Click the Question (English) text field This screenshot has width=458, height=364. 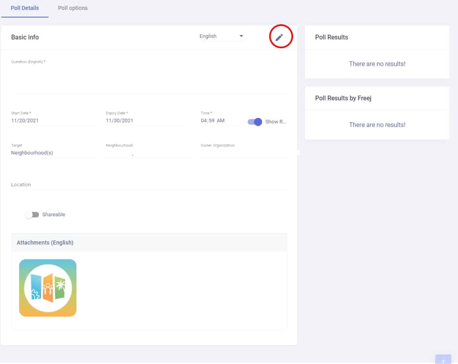pyautogui.click(x=149, y=80)
